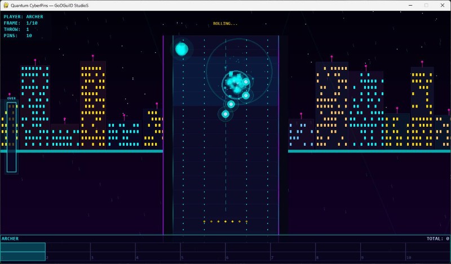Select the frame 7 score box
Image resolution: width=451 pixels, height=264 pixels.
[x=293, y=252]
